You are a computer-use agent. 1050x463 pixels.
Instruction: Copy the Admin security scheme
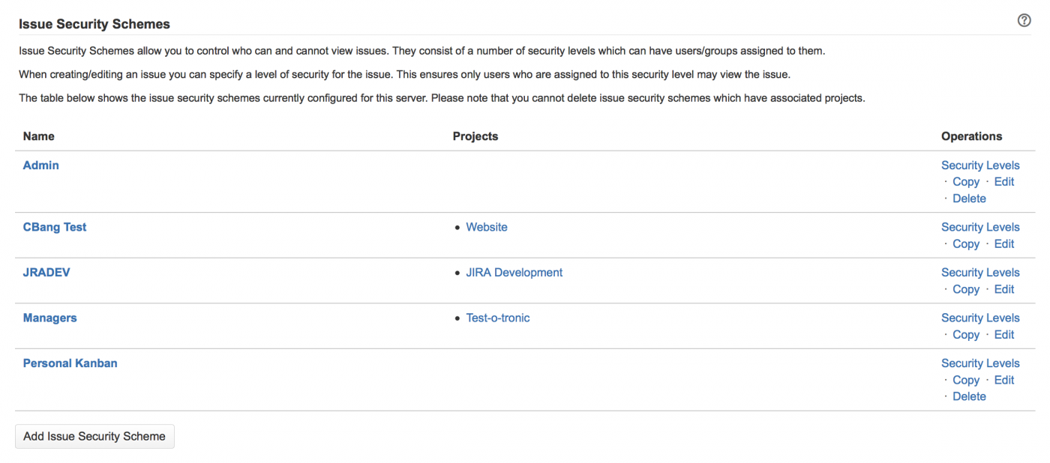(x=965, y=182)
